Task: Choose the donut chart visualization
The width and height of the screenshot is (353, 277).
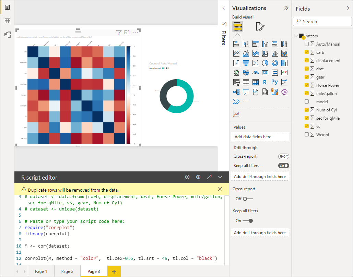Action: pos(274,63)
